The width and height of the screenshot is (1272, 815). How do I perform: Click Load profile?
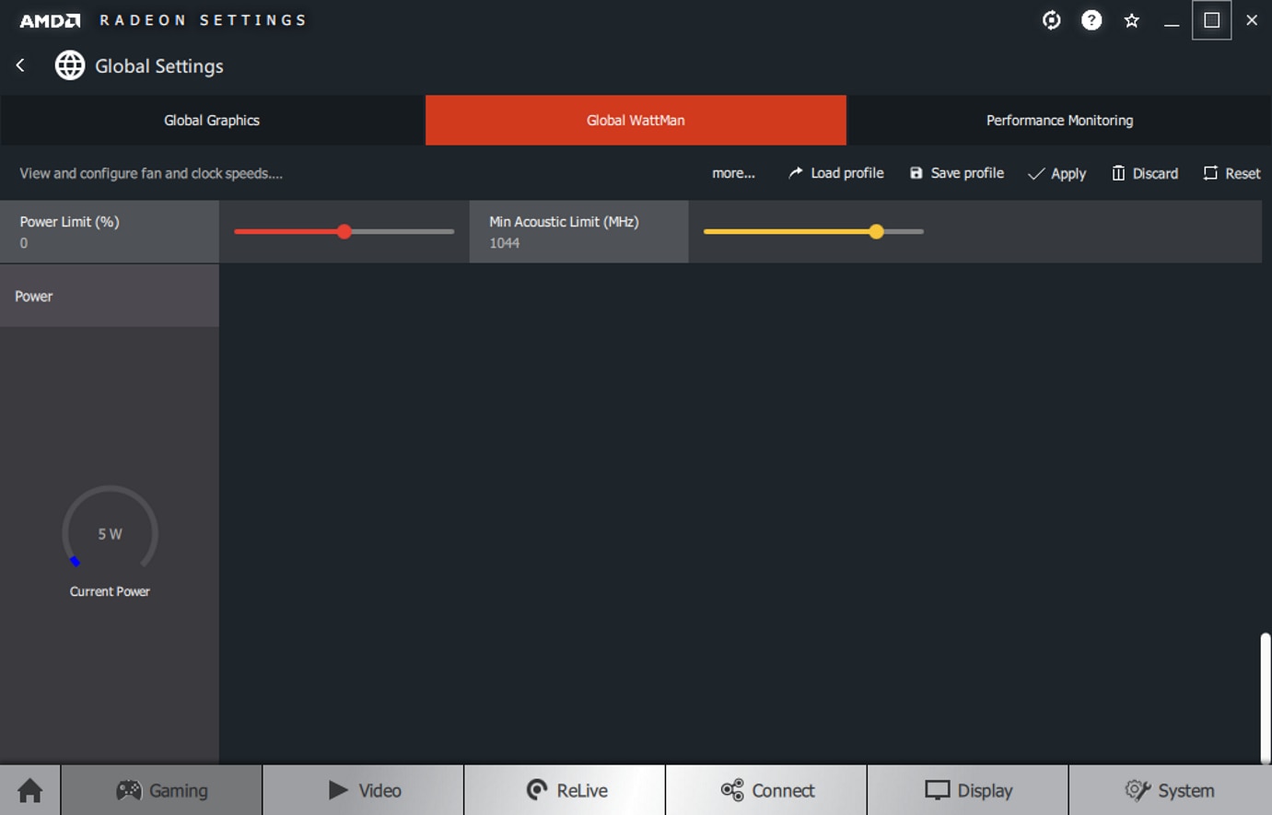835,173
